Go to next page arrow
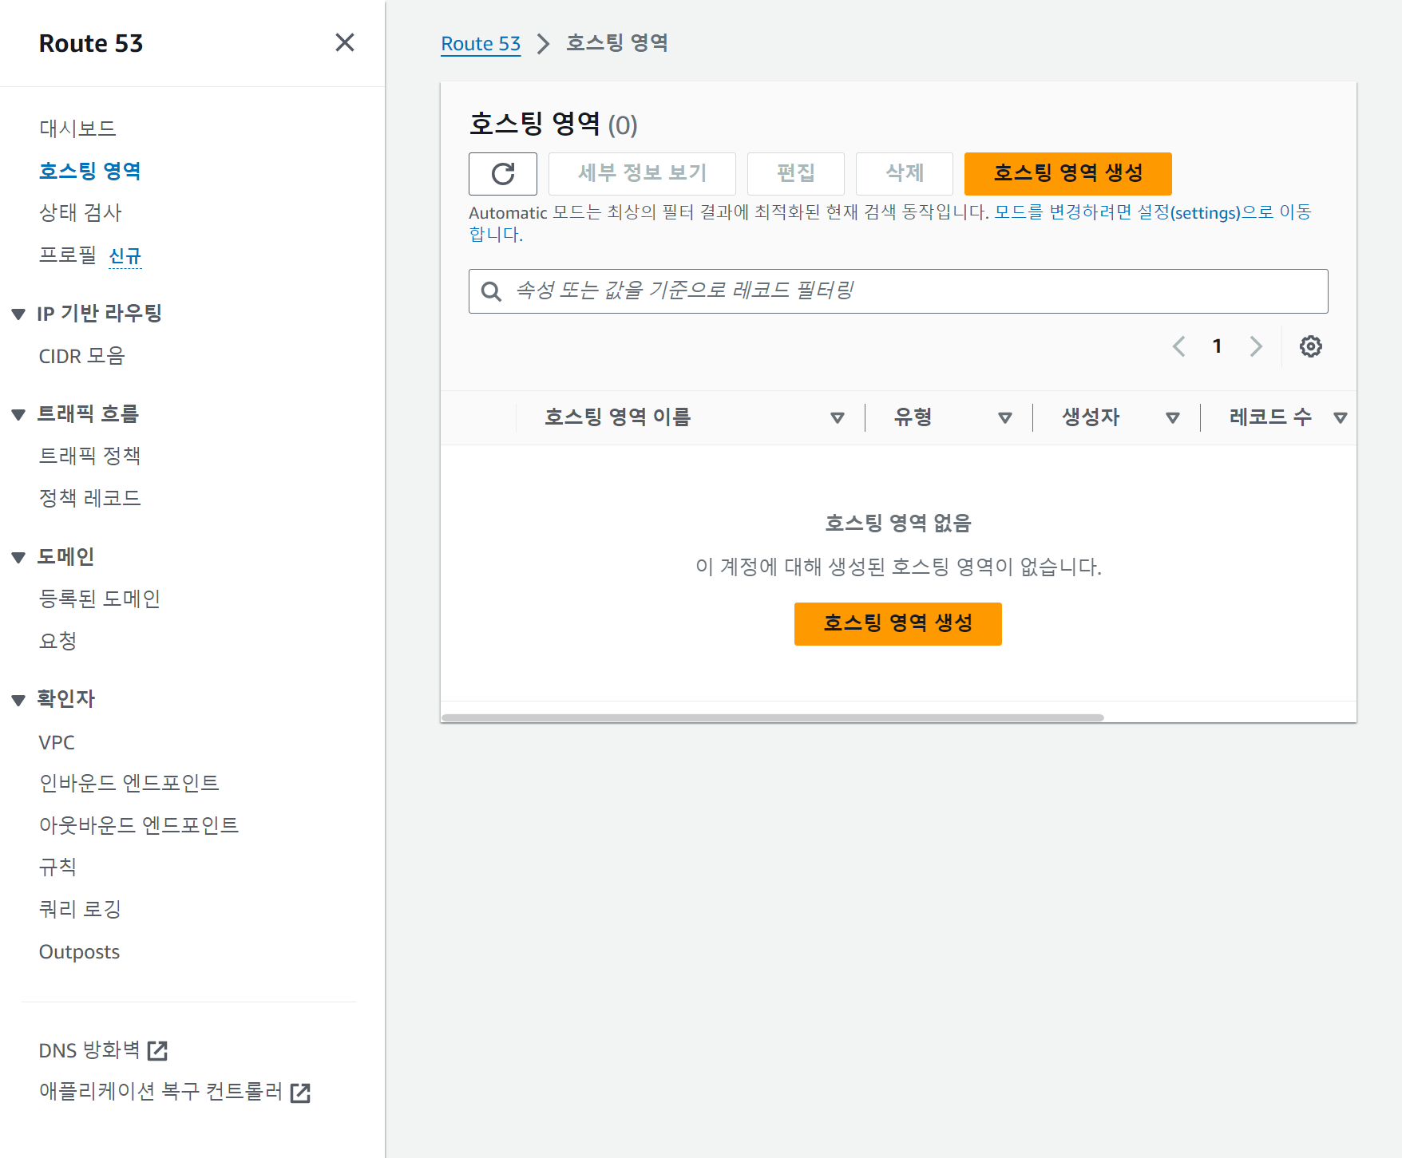 coord(1256,346)
